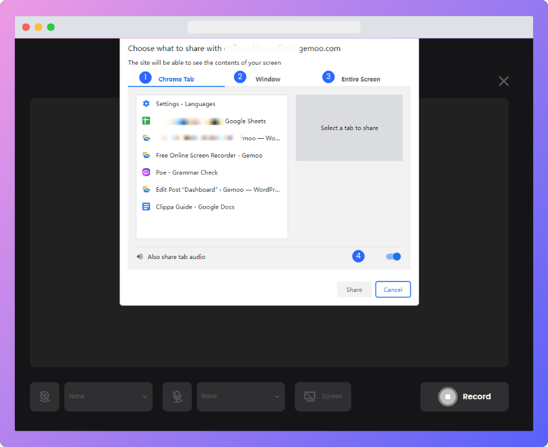Switch to the Chrome Tab tab

(x=176, y=79)
